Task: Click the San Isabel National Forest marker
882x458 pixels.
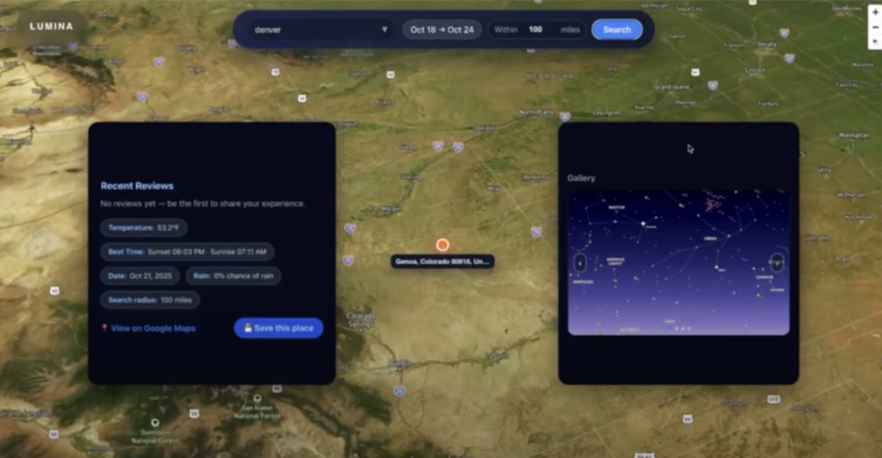Action: [x=257, y=399]
